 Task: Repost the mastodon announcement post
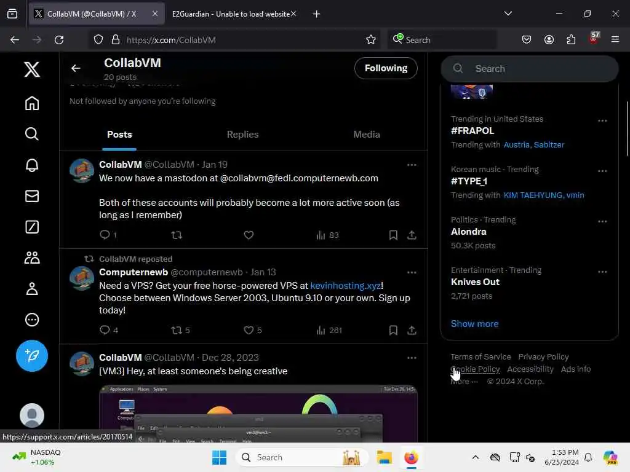coord(177,235)
